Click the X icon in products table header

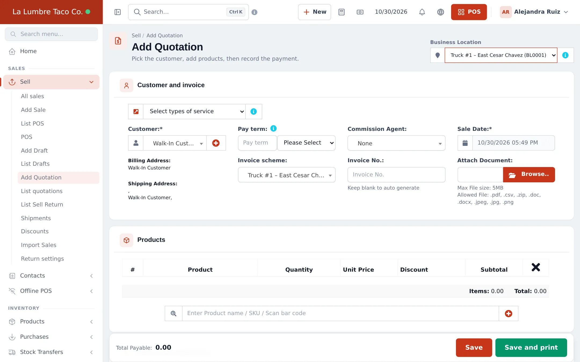536,267
